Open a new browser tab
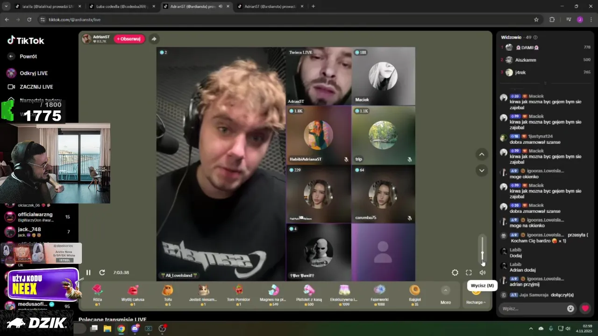598x336 pixels. (x=313, y=7)
